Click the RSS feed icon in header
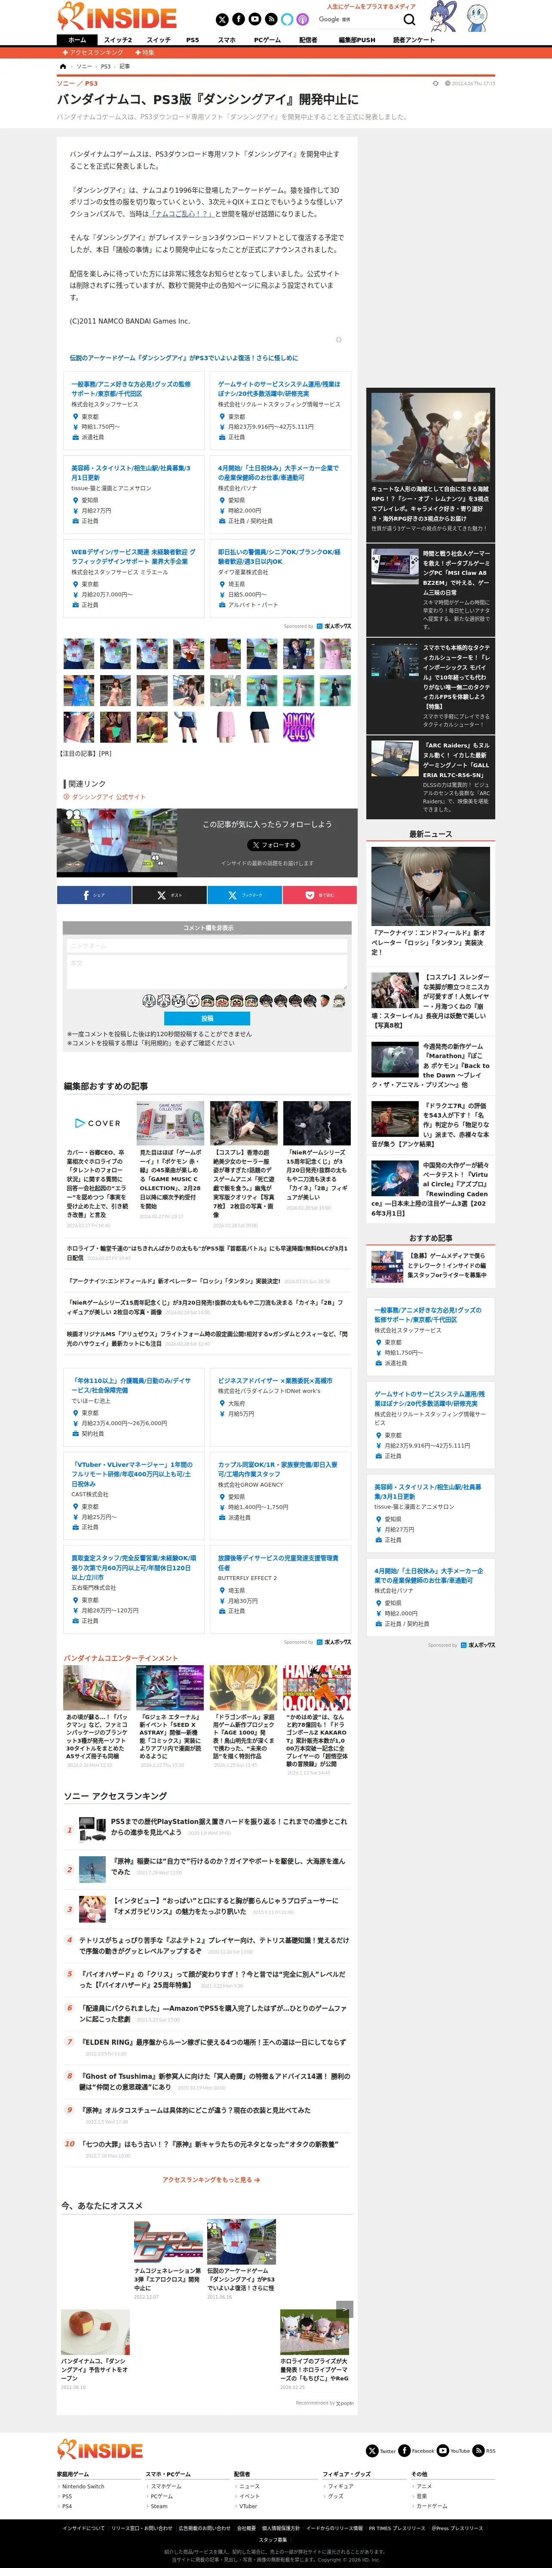Screen dimensions: 552x2568 coord(270,19)
